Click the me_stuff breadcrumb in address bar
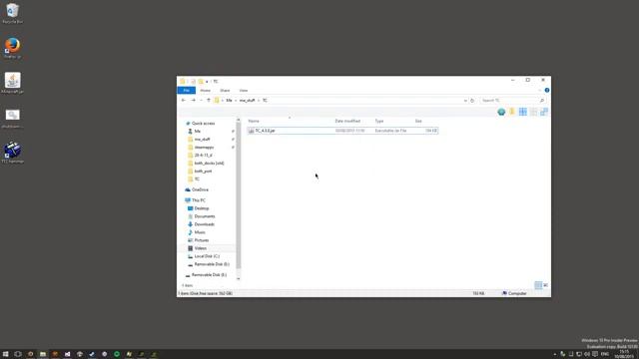 [247, 100]
